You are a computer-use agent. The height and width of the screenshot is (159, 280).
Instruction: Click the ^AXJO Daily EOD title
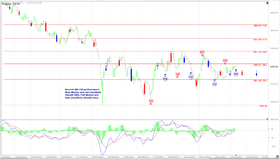pos(34,3)
